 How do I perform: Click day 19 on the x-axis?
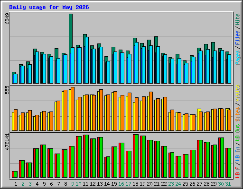coord(142,184)
